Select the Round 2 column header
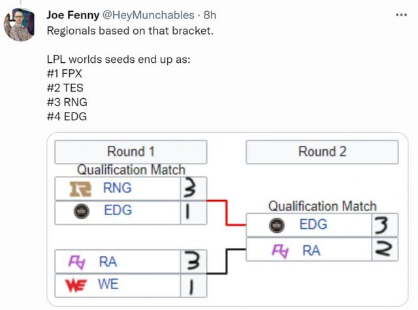The image size is (418, 310). click(322, 152)
